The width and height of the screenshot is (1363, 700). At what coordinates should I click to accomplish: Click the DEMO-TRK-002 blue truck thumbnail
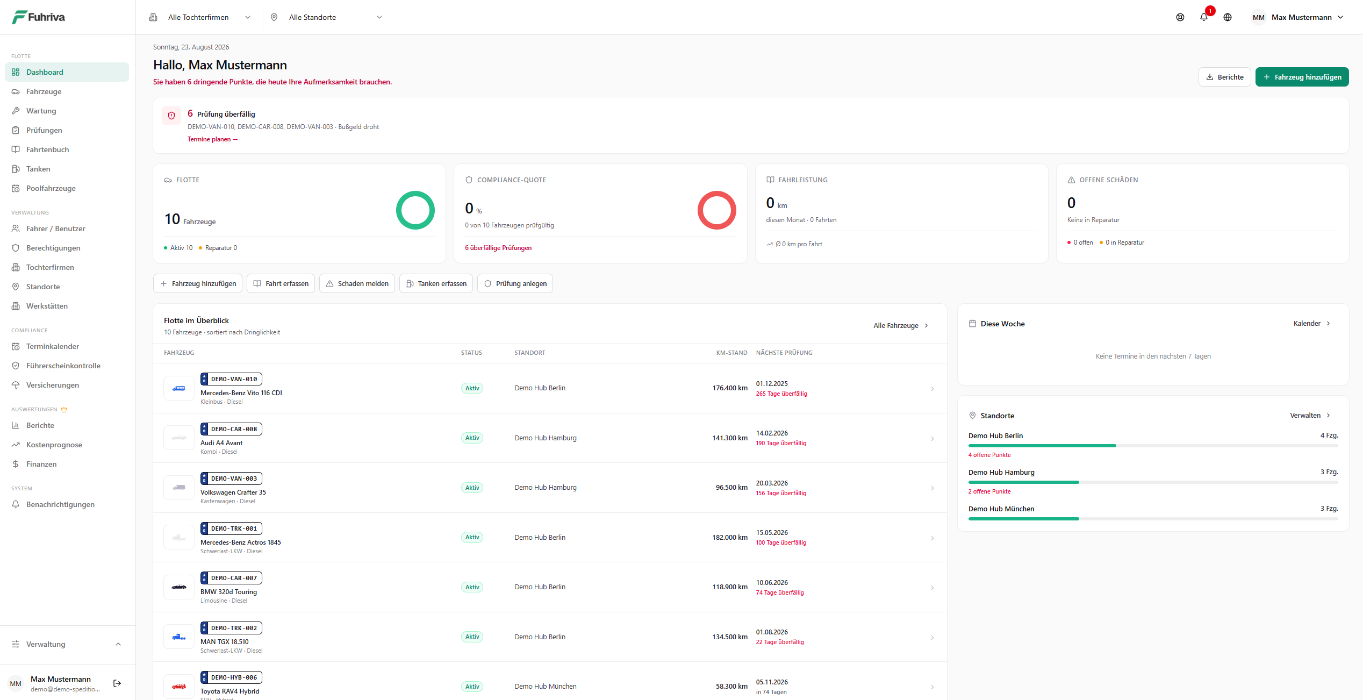(x=179, y=637)
